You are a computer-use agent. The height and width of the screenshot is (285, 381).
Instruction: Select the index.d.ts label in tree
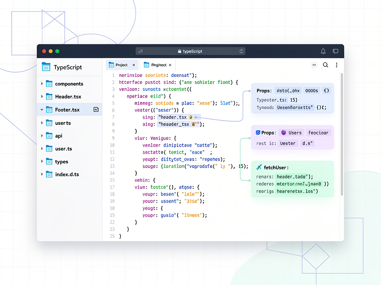coord(67,174)
